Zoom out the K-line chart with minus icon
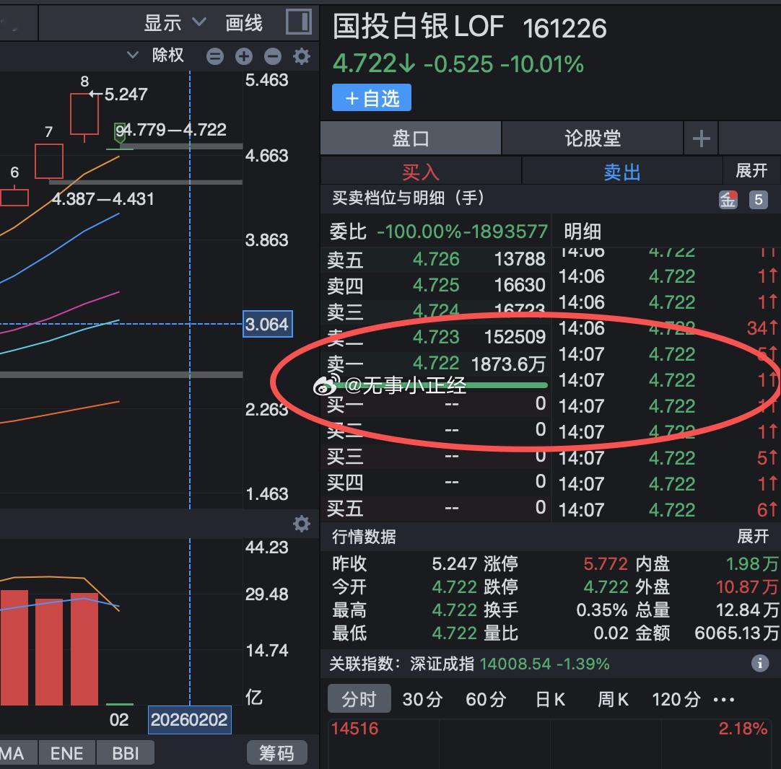Screen dimensions: 781x769 pyautogui.click(x=272, y=56)
